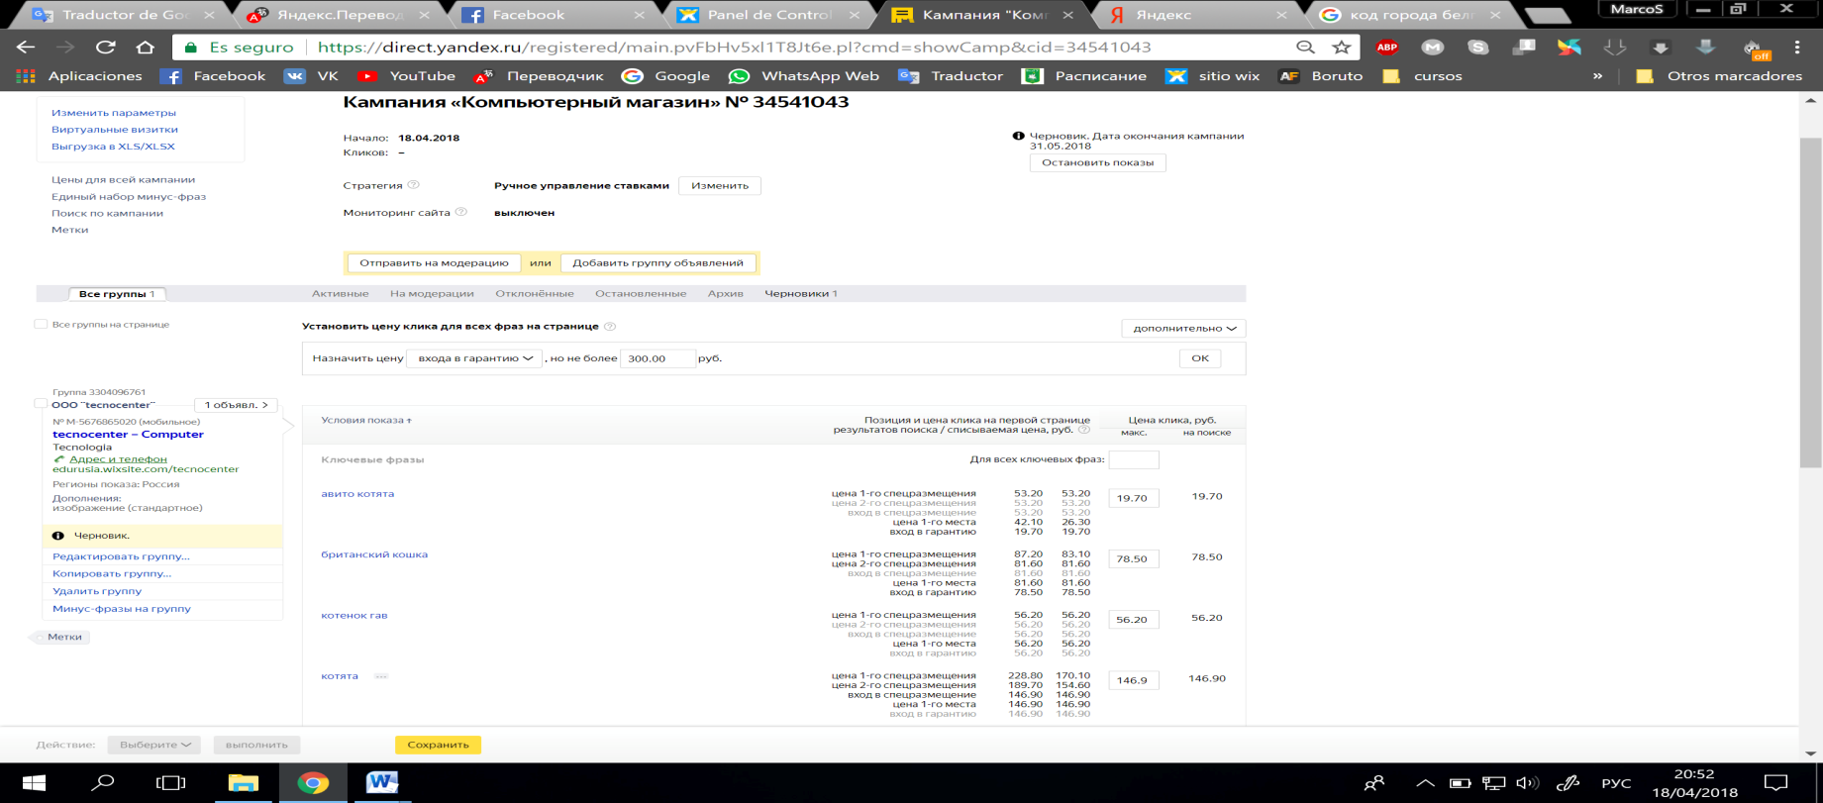Image resolution: width=1823 pixels, height=803 pixels.
Task: Bookmark this page with the star icon
Action: coord(1342,47)
